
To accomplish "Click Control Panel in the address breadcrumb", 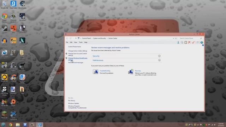I will [86, 38].
